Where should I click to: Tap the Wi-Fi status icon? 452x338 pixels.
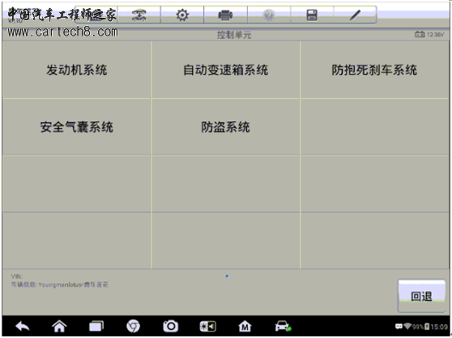coord(407,327)
